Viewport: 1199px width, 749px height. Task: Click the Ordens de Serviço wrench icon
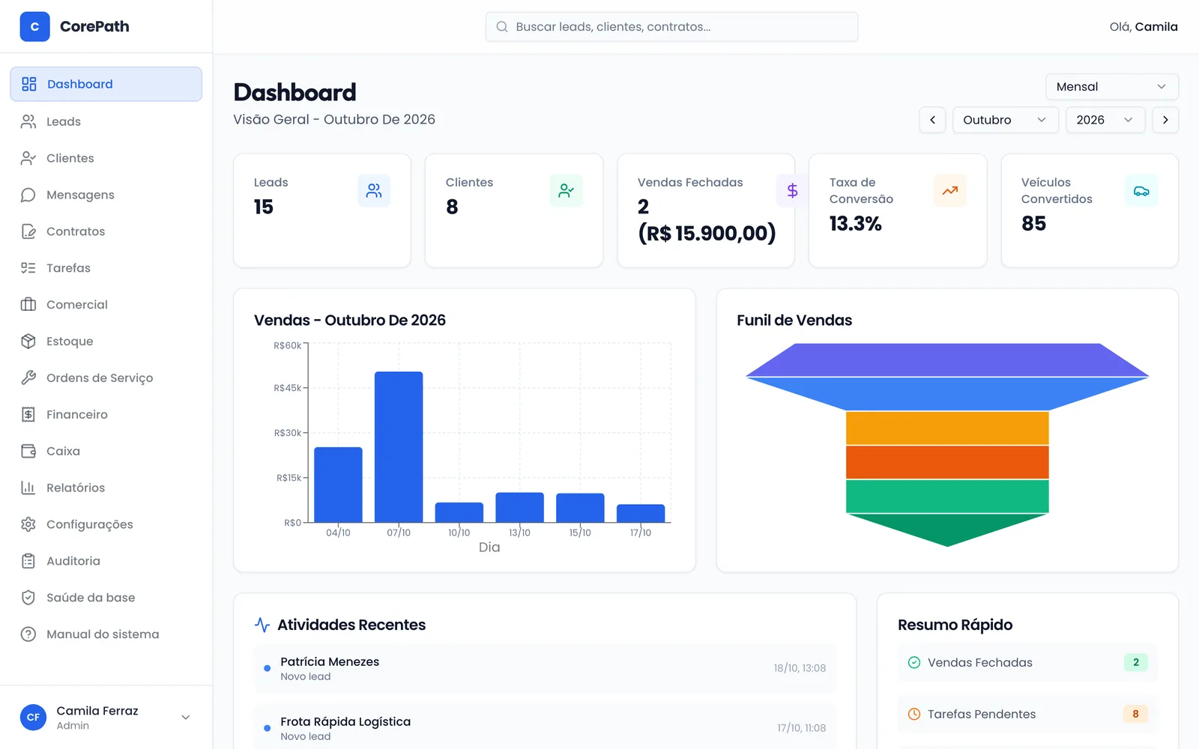pyautogui.click(x=28, y=377)
